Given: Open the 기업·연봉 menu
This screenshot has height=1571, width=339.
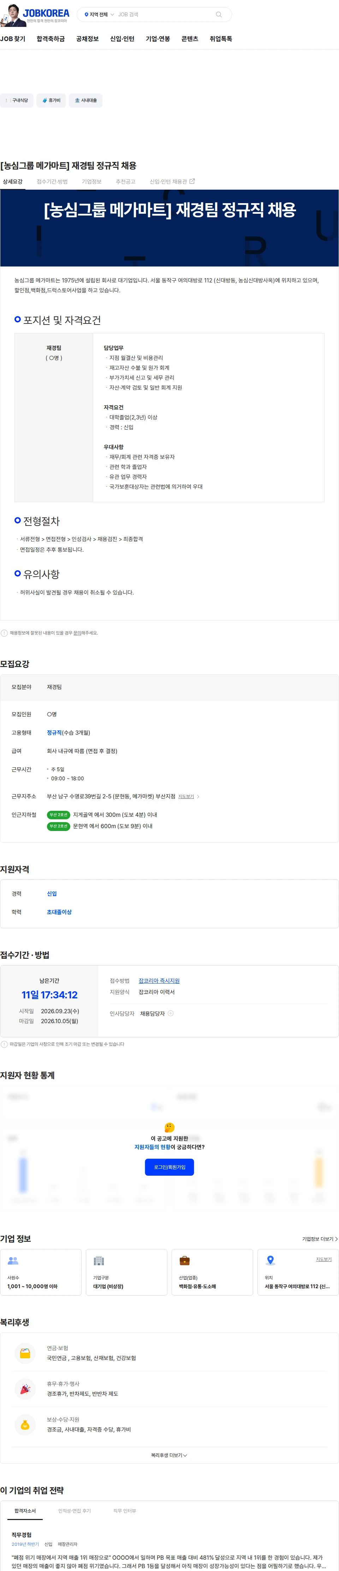Looking at the screenshot, I should [x=157, y=39].
